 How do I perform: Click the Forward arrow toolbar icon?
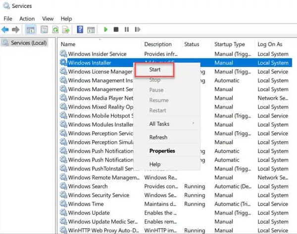tap(15, 30)
